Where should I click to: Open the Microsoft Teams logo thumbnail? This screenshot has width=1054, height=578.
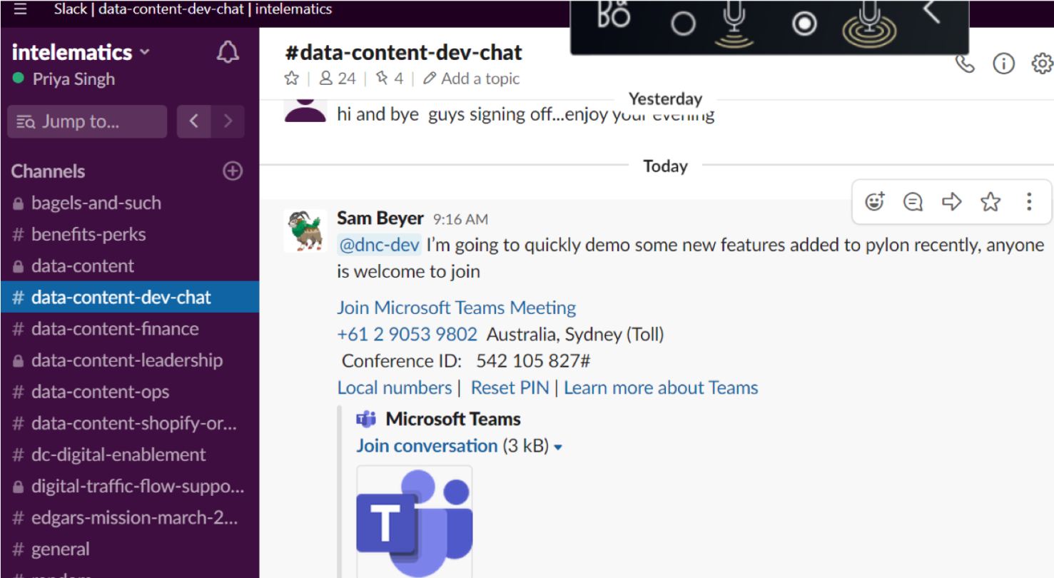tap(415, 522)
